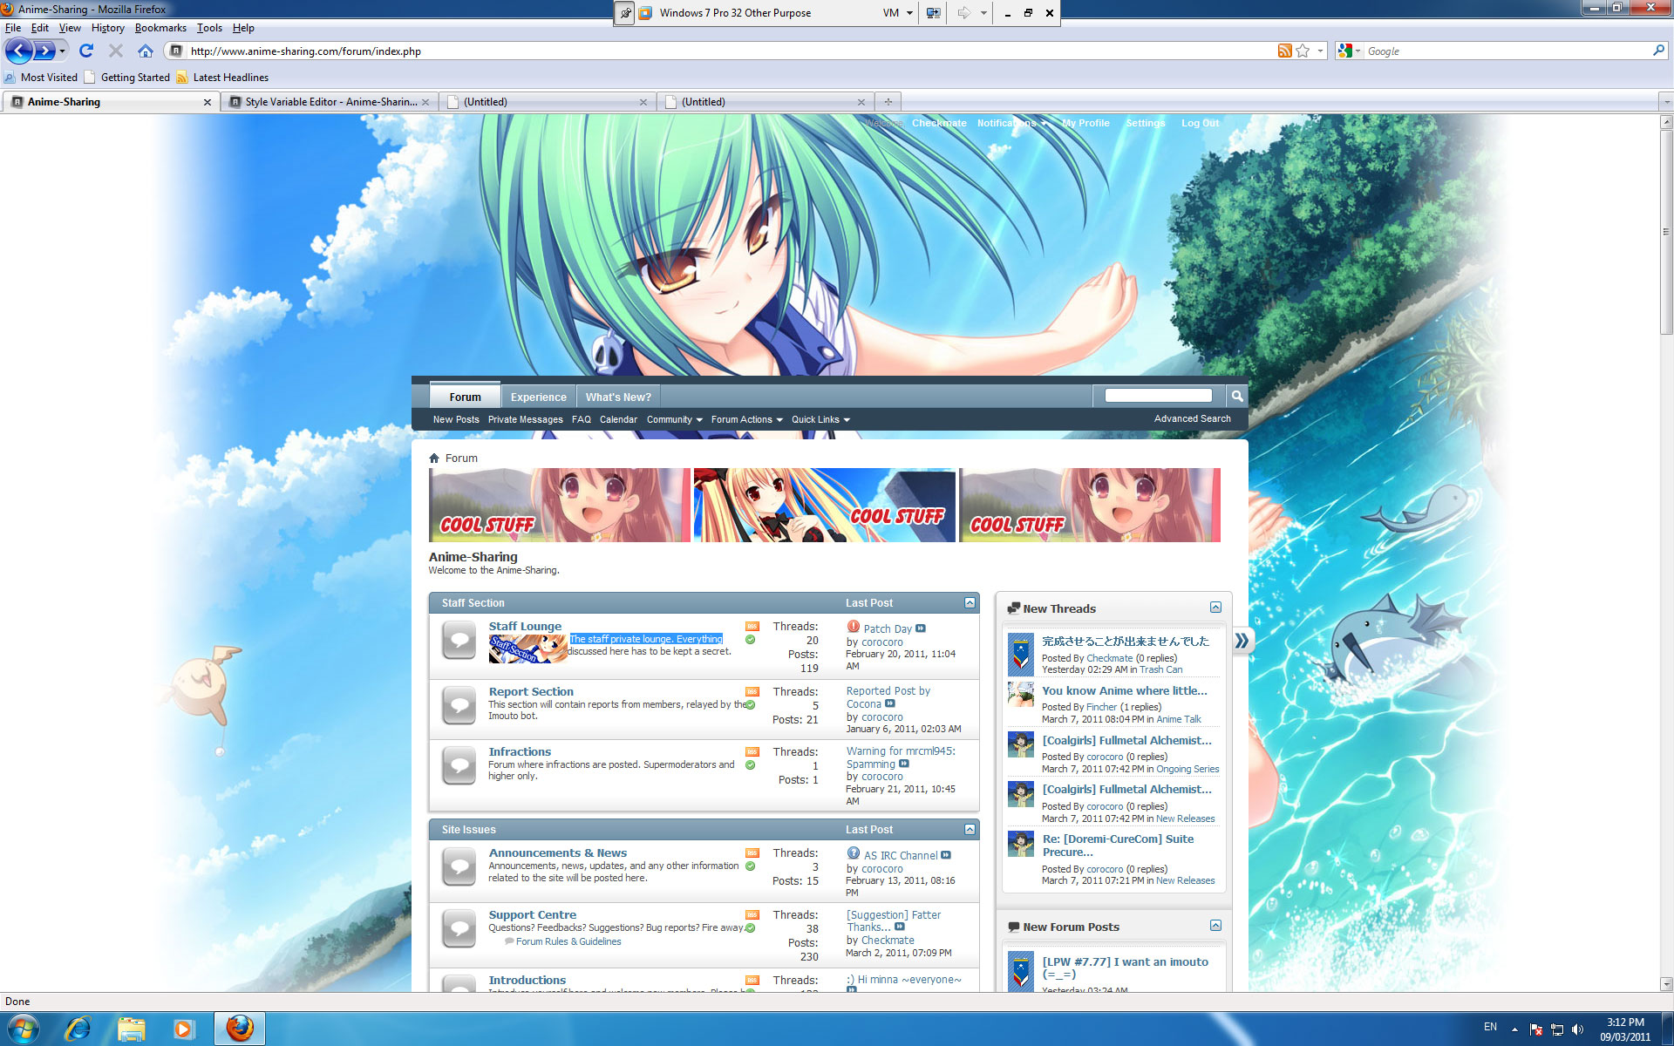Subscribe using the address bar RSS icon
1674x1046 pixels.
pos(1284,51)
